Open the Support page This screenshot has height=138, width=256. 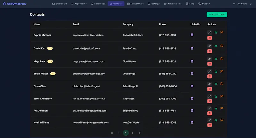pyautogui.click(x=204, y=4)
